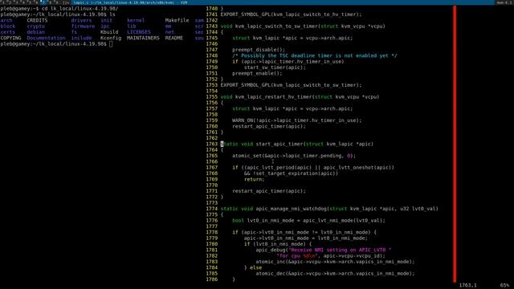Click the 'Kbuild' file name

[109, 32]
